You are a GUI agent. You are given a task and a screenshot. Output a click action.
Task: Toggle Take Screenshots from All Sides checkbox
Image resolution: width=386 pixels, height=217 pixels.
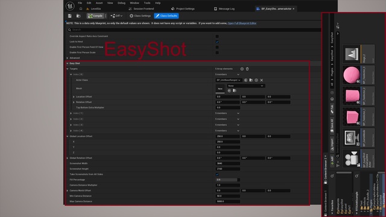(217, 174)
